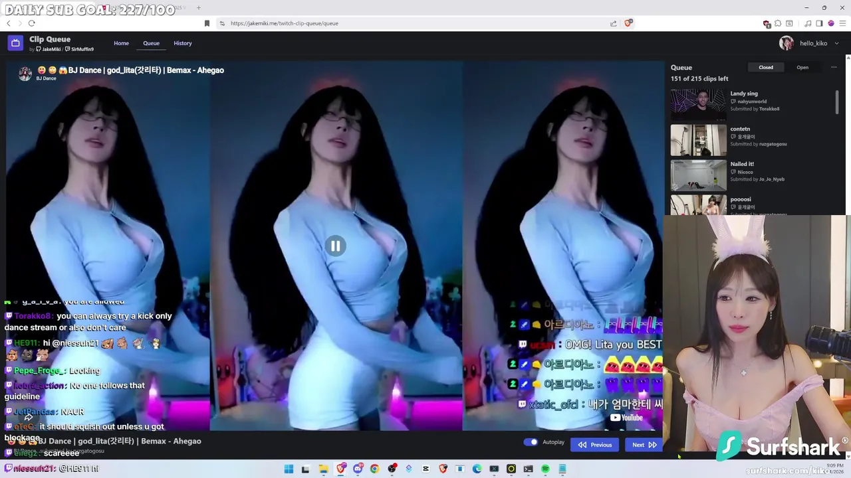Image resolution: width=851 pixels, height=478 pixels.
Task: Click the queue list scrollbar
Action: [x=836, y=103]
